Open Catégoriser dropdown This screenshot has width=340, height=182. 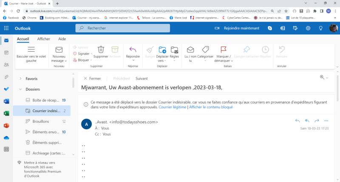coord(205,61)
